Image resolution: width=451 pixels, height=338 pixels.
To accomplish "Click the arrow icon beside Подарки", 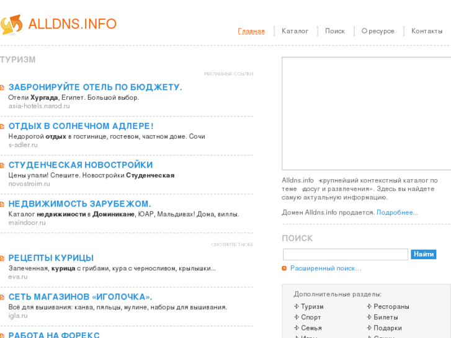I will click(369, 327).
